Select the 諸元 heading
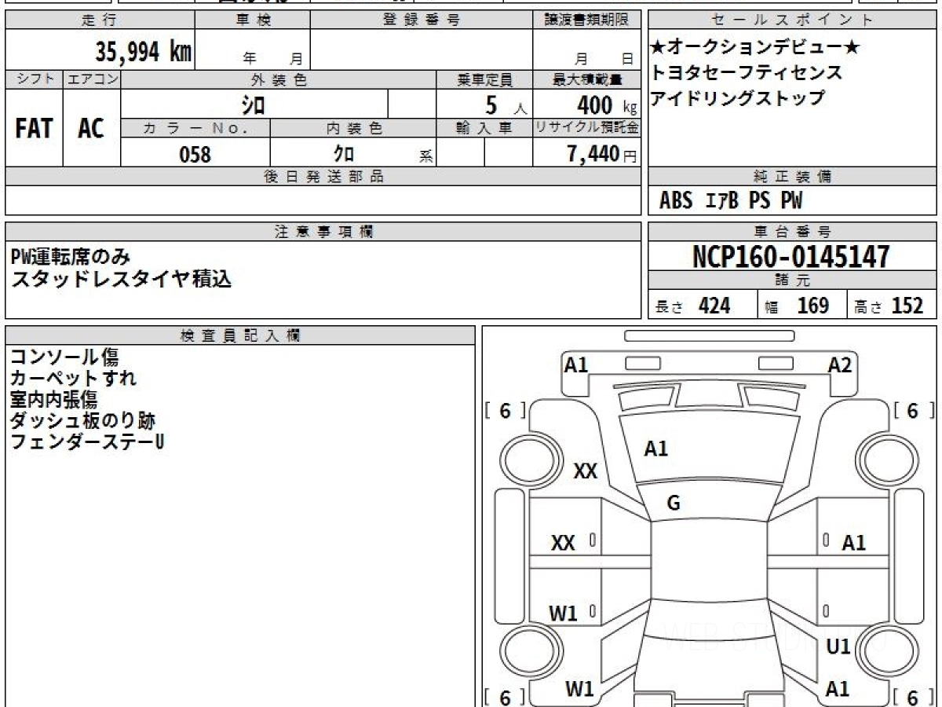 [x=793, y=281]
